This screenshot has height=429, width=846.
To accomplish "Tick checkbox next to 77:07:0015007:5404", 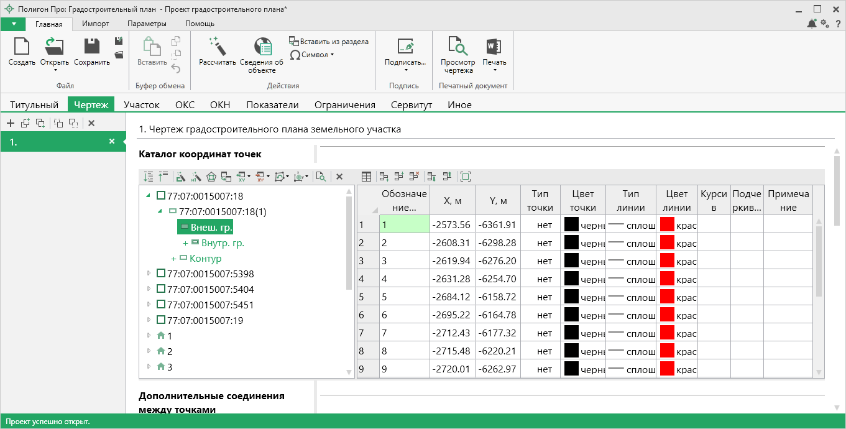I will coord(161,289).
